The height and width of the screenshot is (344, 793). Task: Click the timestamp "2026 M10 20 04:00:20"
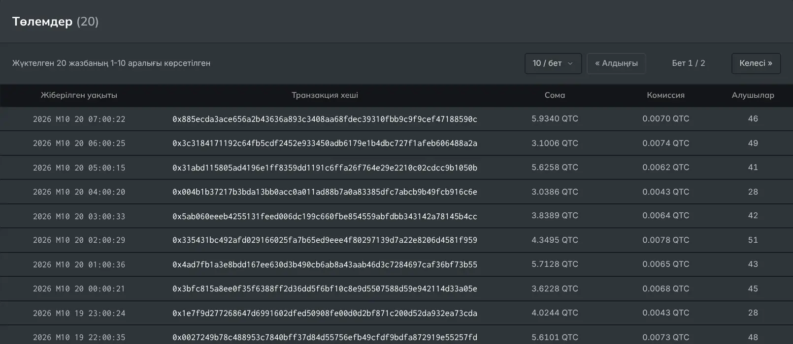point(79,192)
